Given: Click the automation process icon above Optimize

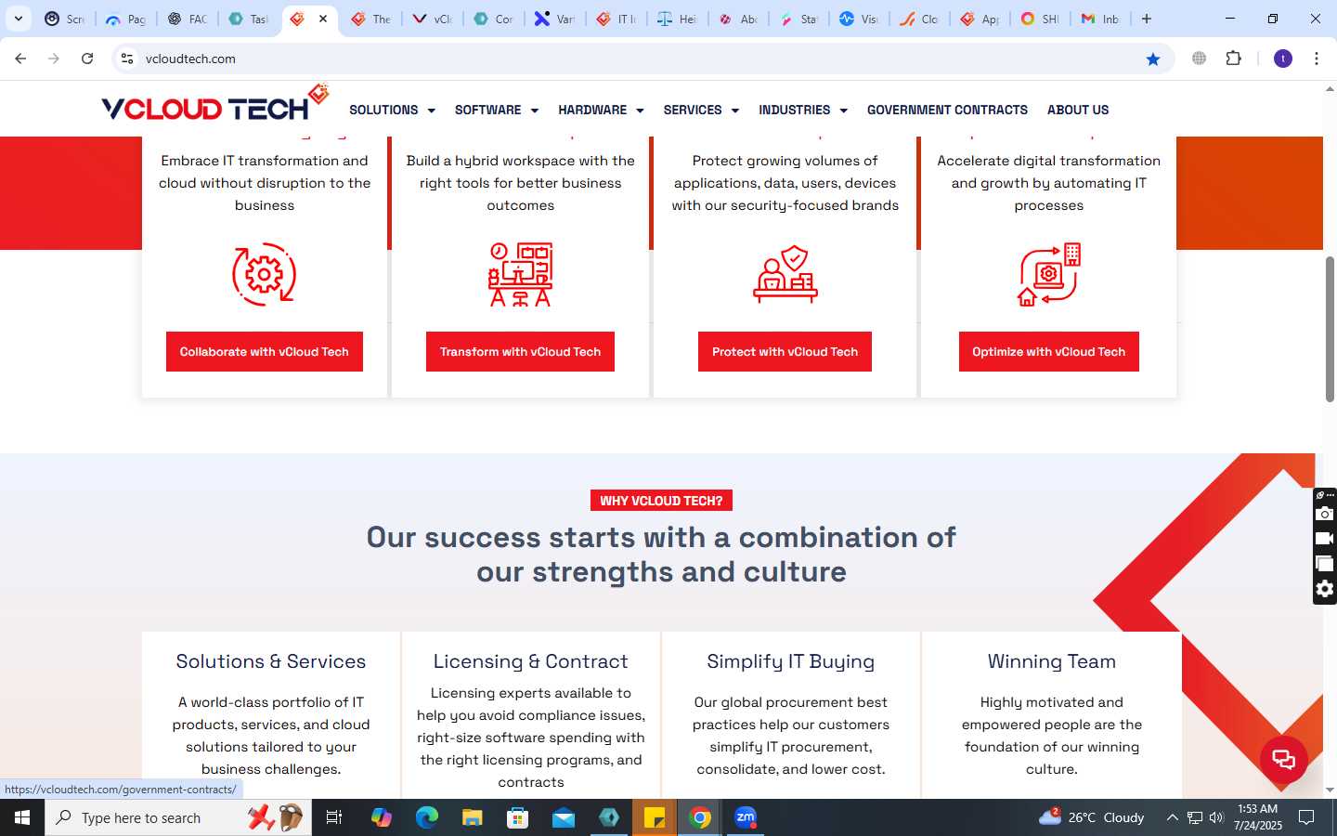Looking at the screenshot, I should (1049, 274).
